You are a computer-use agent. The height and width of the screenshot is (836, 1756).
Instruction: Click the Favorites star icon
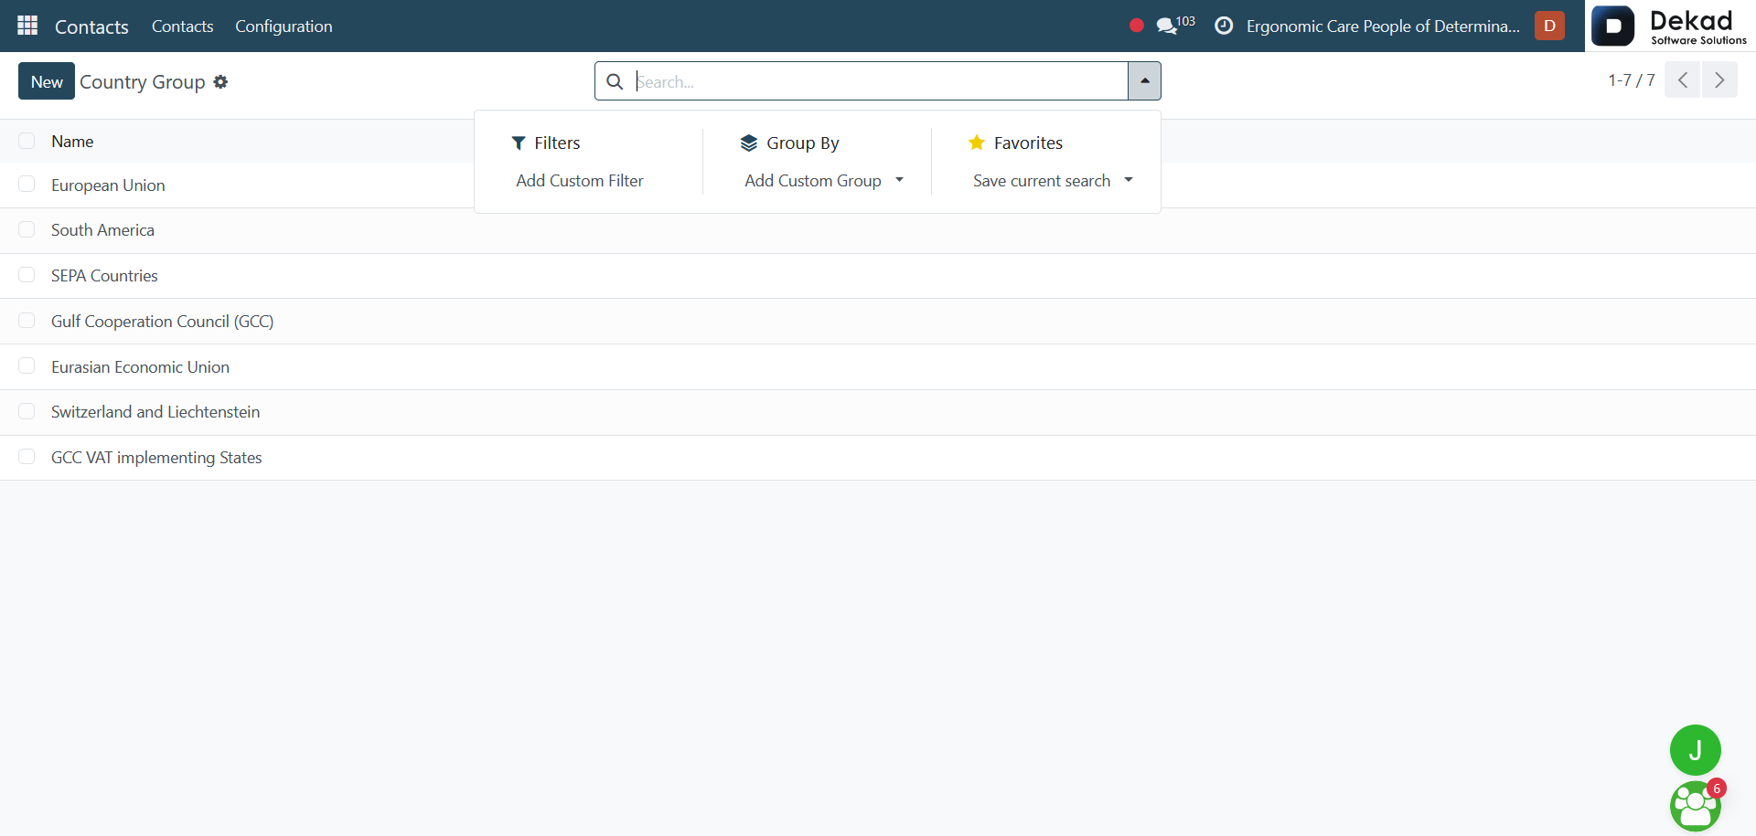pos(977,143)
